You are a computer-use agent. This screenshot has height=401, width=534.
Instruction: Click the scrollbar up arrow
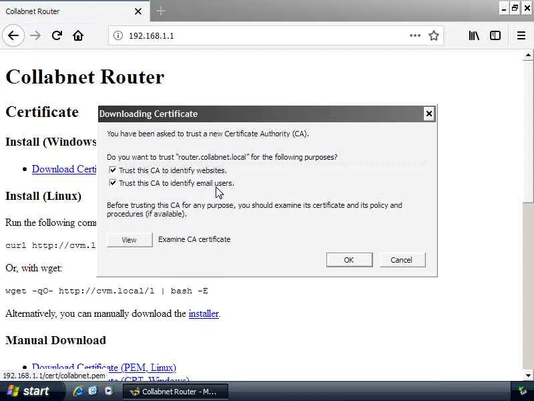[x=528, y=55]
